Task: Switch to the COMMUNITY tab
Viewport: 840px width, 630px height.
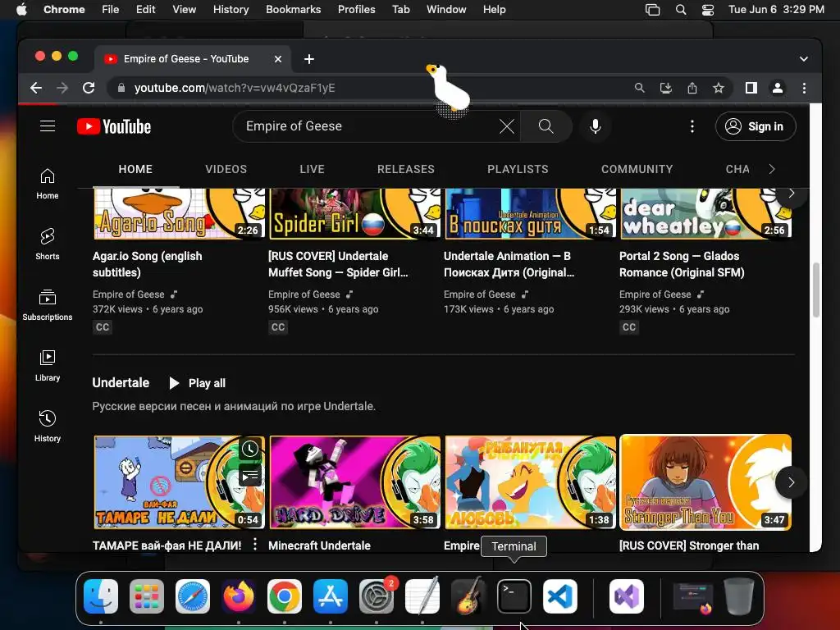Action: tap(637, 169)
